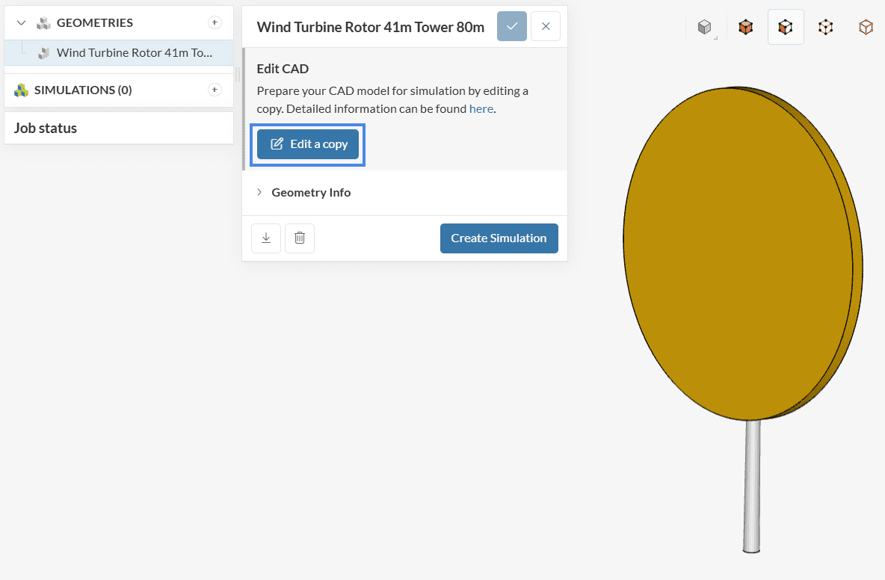The image size is (885, 580).
Task: Open the render mode cube menu
Action: tap(704, 28)
